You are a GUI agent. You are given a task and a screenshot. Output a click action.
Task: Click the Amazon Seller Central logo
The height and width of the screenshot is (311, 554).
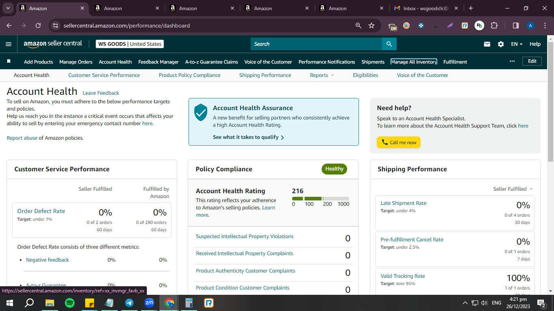coord(53,44)
